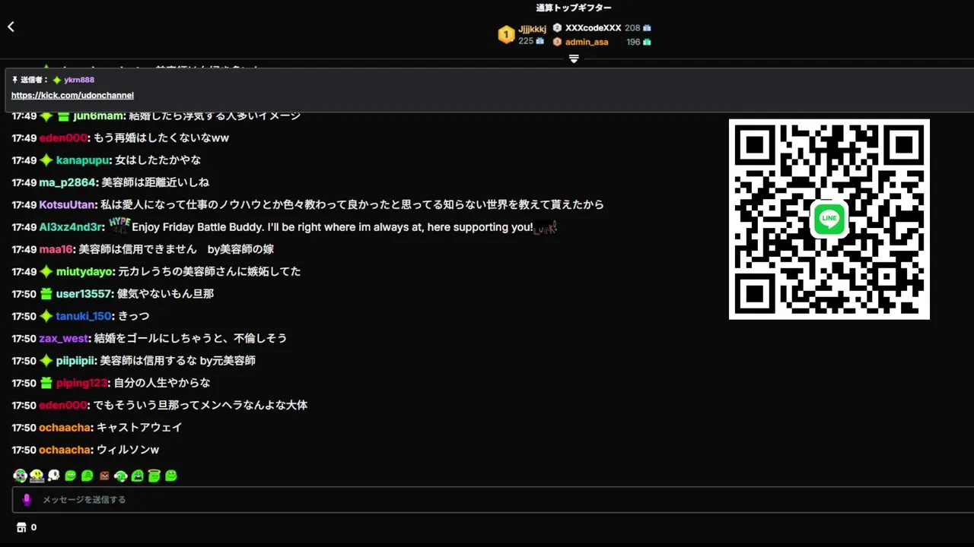974x547 pixels.
Task: Open username kanapupu in chat
Action: coord(84,160)
